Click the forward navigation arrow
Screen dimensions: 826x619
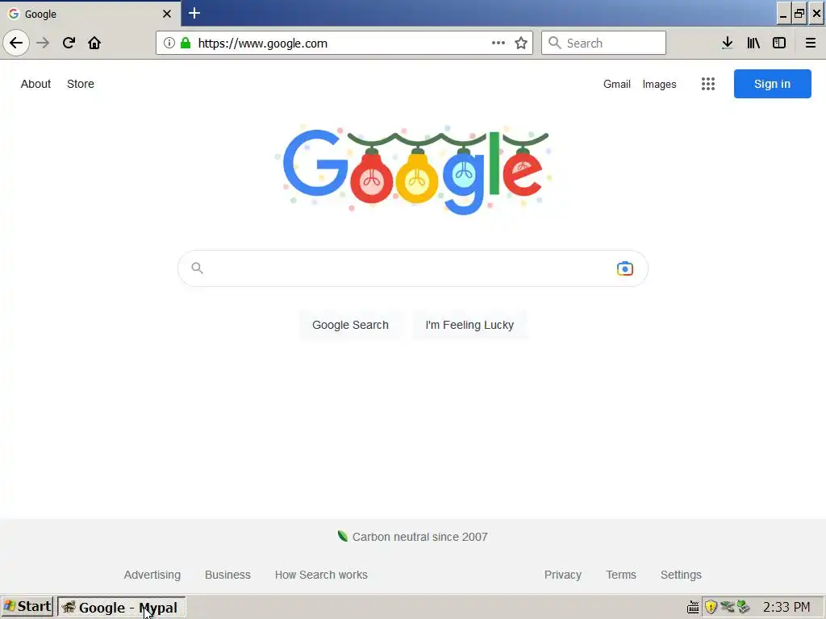click(x=43, y=43)
